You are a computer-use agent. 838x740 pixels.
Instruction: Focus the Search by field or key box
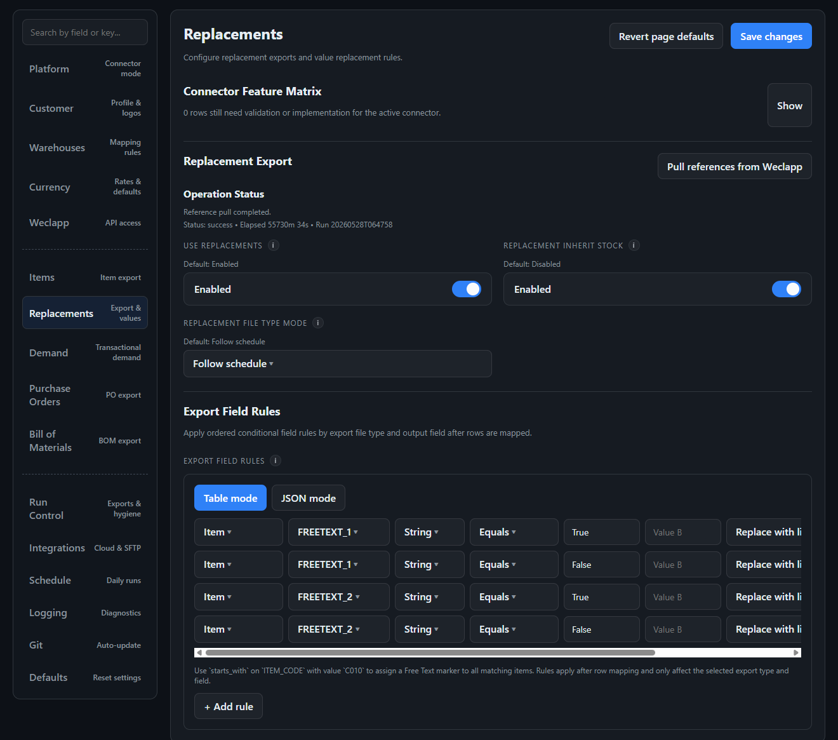85,32
